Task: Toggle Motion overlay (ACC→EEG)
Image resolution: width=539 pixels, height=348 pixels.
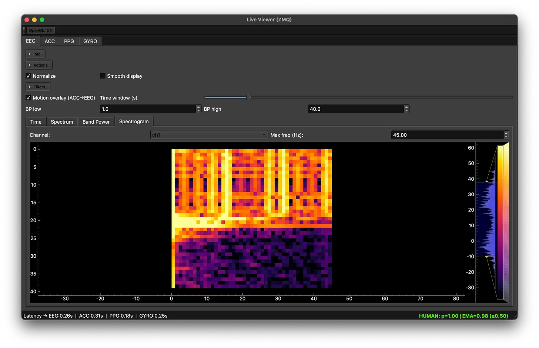Action: click(x=28, y=98)
